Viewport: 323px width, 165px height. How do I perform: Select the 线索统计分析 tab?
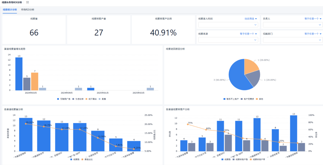tap(10, 10)
